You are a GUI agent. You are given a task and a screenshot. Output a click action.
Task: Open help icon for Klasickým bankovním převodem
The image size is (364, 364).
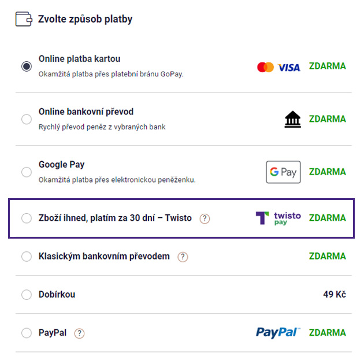tap(183, 257)
